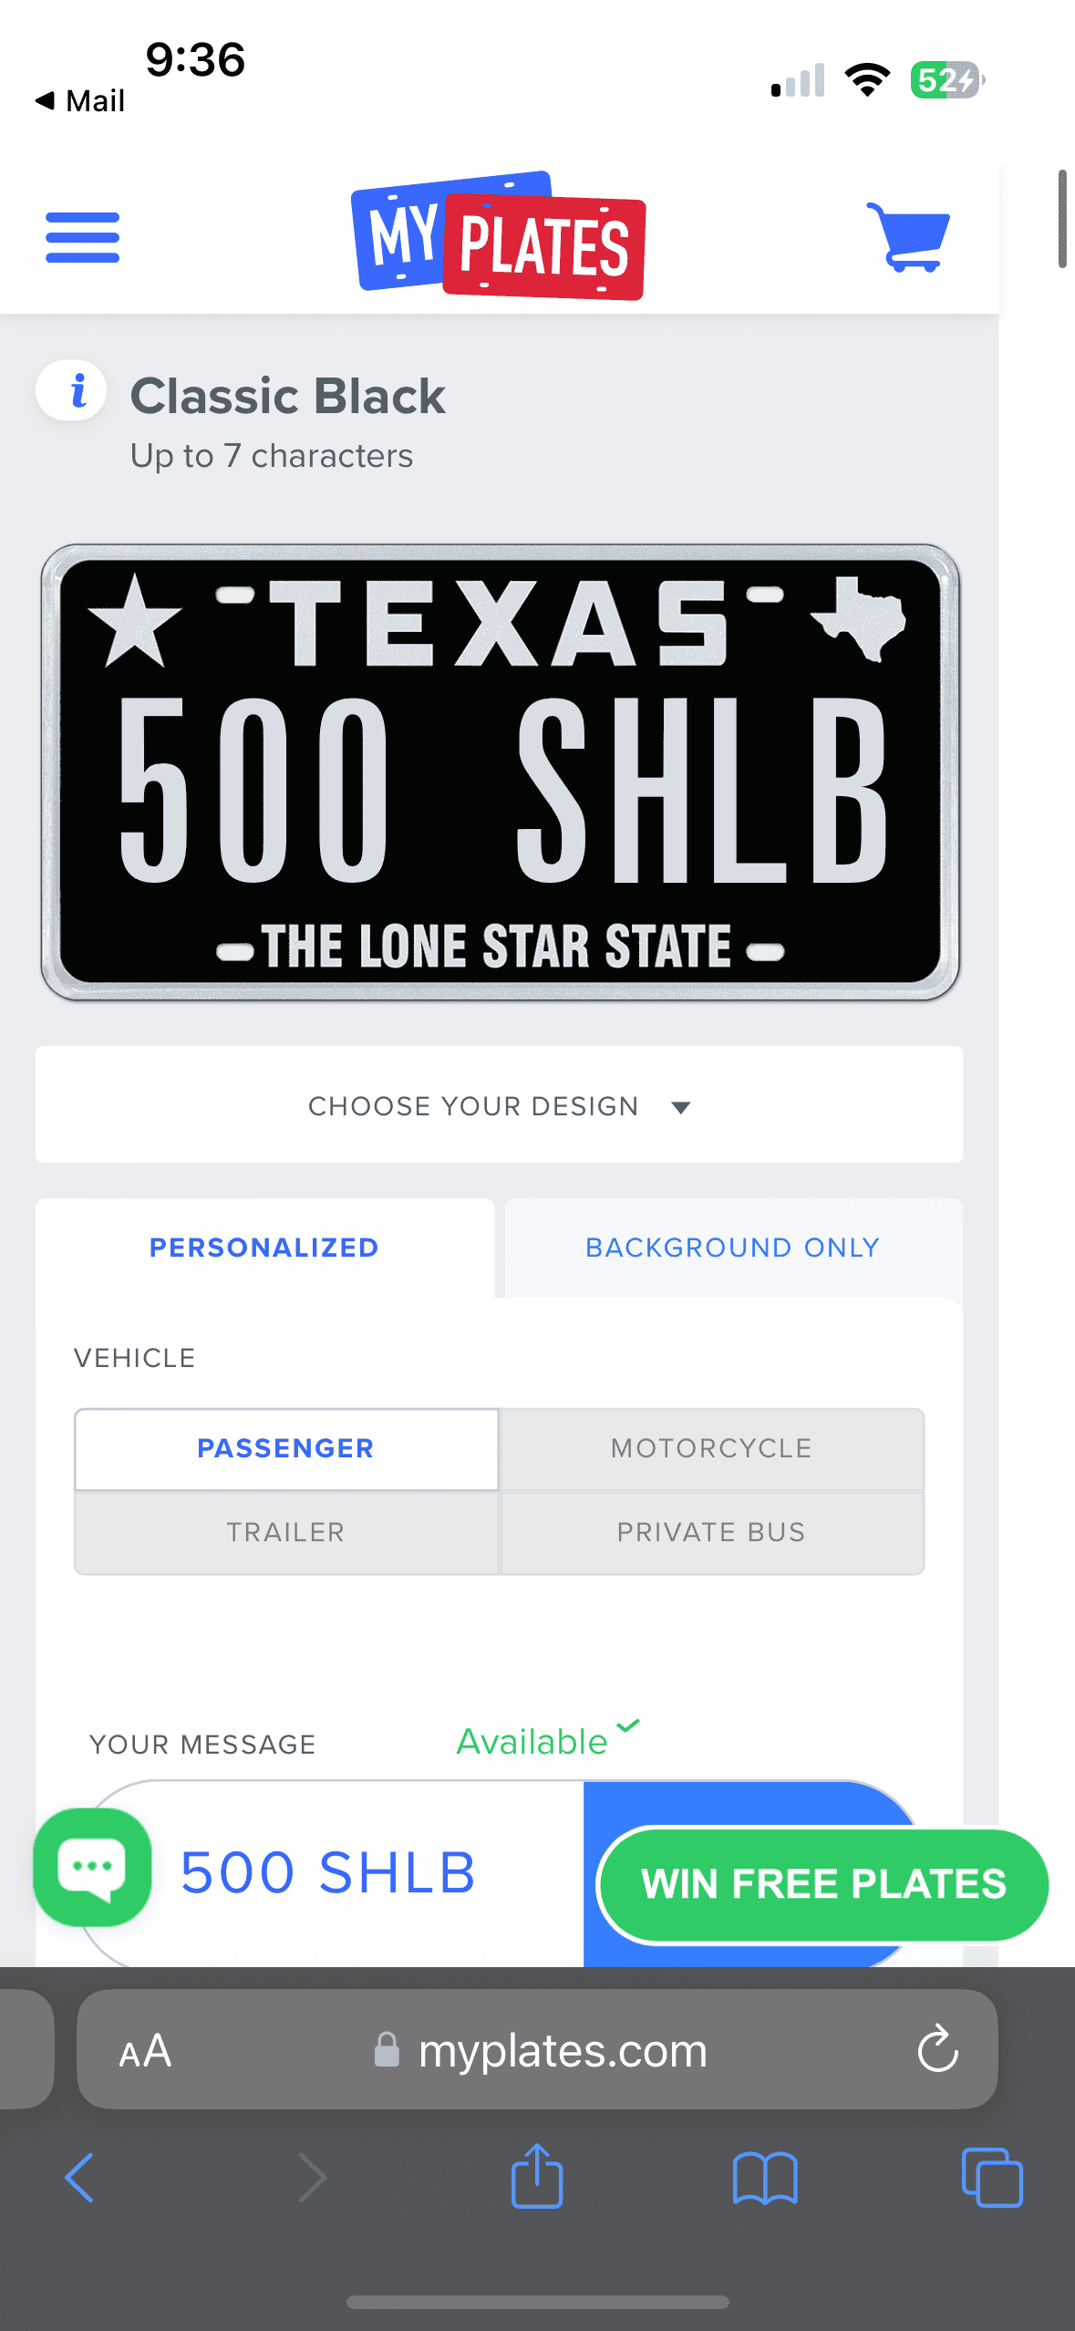The image size is (1075, 2331).
Task: Tap Win Free Plates button
Action: (x=823, y=1883)
